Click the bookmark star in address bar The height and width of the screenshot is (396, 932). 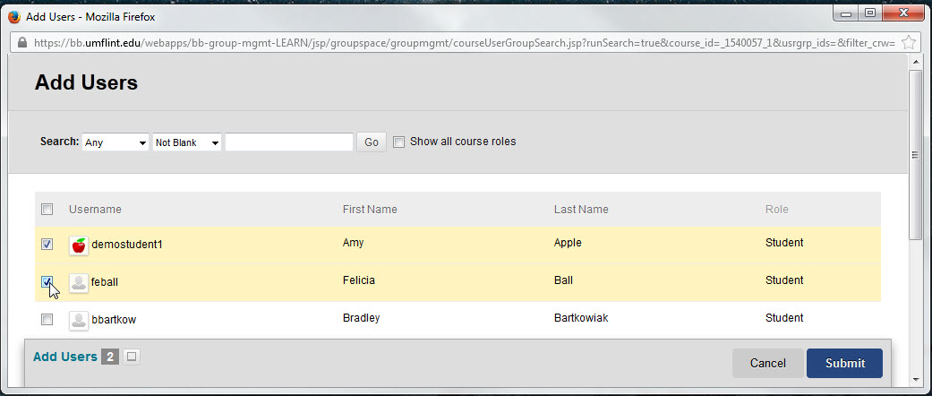click(x=908, y=42)
